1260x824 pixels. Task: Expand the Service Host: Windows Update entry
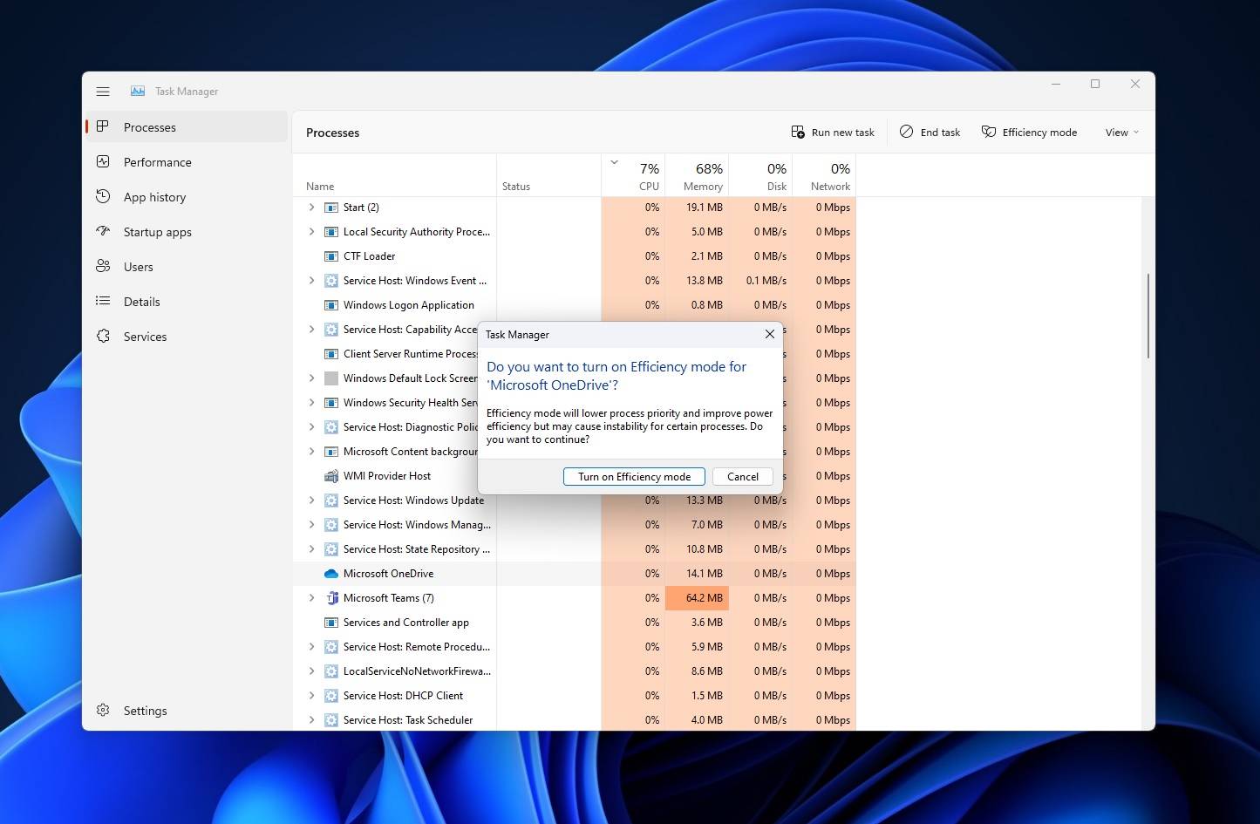click(x=311, y=501)
